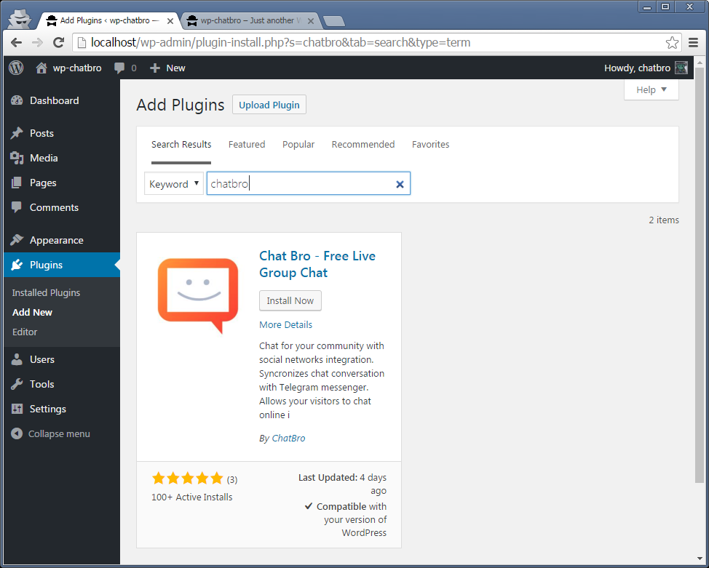Click the "Add Plugins" page heading
The image size is (709, 568).
click(181, 105)
